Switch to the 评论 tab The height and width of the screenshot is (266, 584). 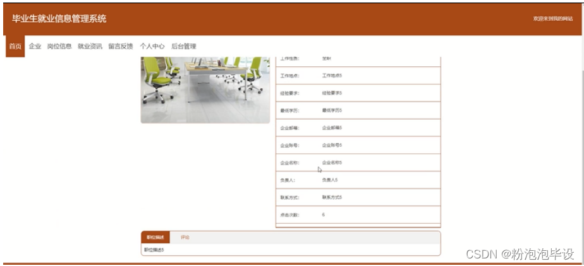point(185,238)
